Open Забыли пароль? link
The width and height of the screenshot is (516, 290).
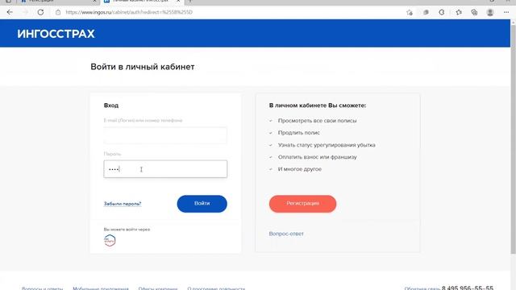click(x=123, y=204)
